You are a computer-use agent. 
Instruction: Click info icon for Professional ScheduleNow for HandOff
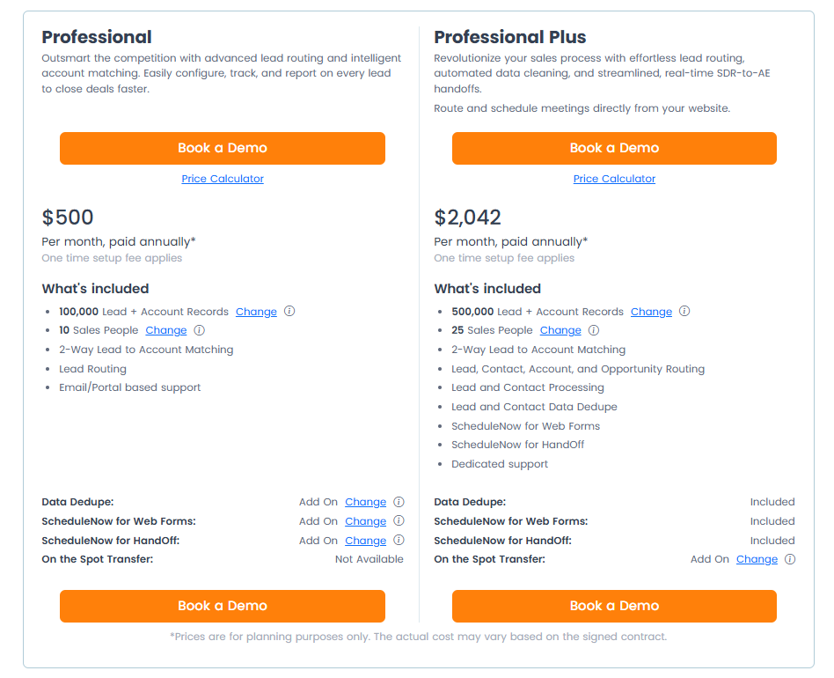click(399, 541)
